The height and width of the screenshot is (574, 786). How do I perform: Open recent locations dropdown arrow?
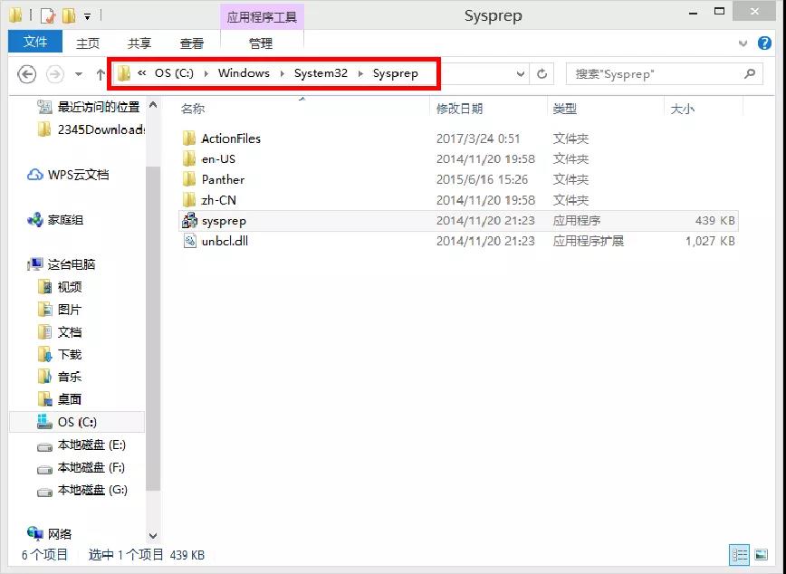[x=79, y=74]
